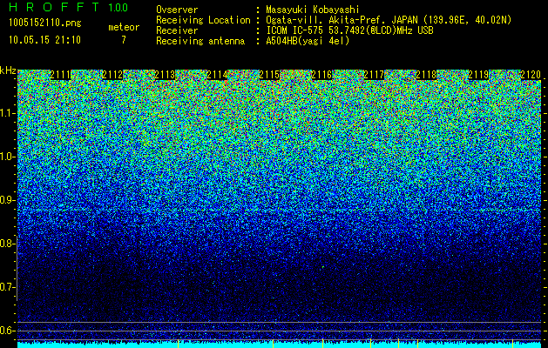Click the 1.0 frequency axis label
The width and height of the screenshot is (548, 348).
(x=8, y=157)
